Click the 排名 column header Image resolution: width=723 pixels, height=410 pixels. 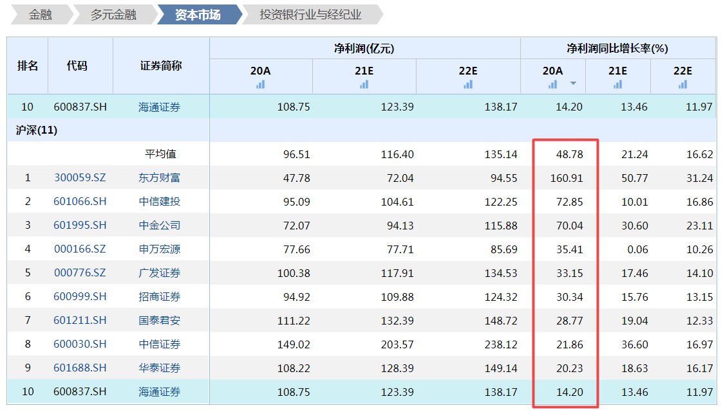(x=28, y=66)
